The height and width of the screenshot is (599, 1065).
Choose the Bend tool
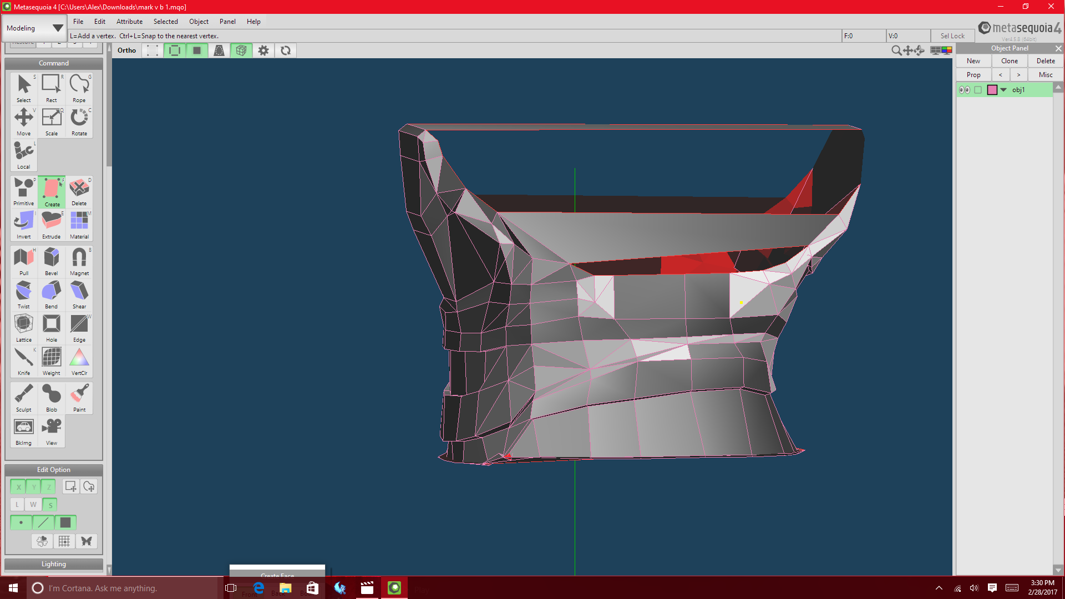[52, 295]
